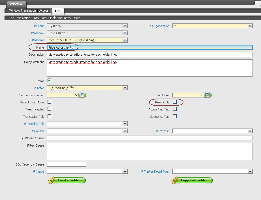The width and height of the screenshot is (261, 200).
Task: Click into the SQL Where Clause field
Action: pos(149,138)
